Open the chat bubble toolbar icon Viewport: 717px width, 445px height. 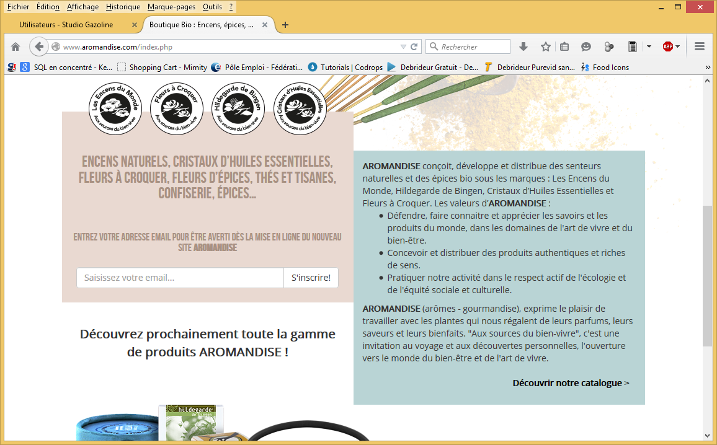[x=586, y=46]
